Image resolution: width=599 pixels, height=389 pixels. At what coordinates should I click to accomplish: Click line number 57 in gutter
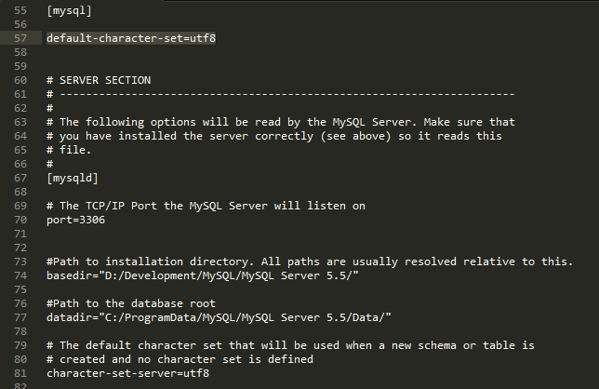[20, 39]
